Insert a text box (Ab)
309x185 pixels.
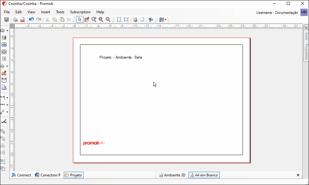[4, 45]
